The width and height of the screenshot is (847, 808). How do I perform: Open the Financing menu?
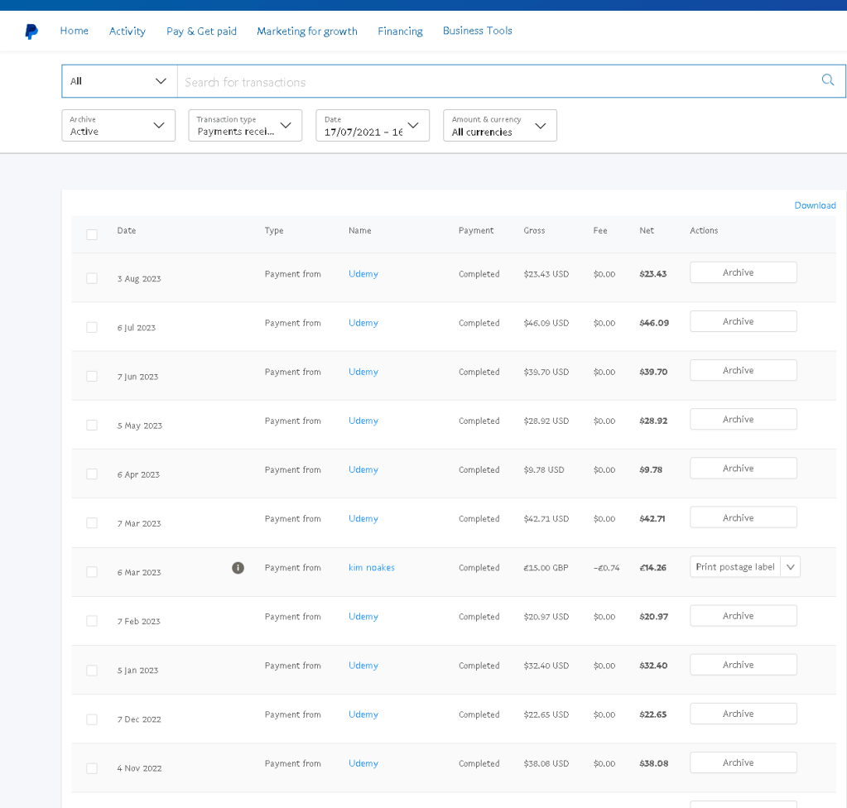(x=400, y=31)
